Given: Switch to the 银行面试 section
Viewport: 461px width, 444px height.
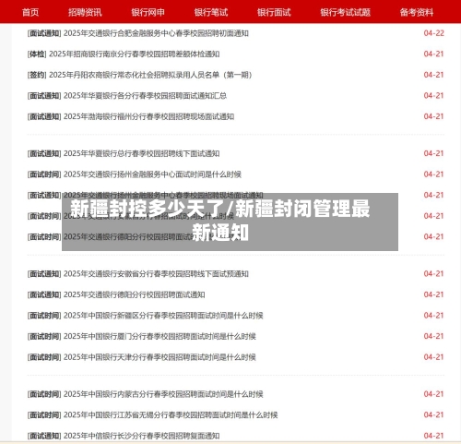Looking at the screenshot, I should (x=274, y=12).
